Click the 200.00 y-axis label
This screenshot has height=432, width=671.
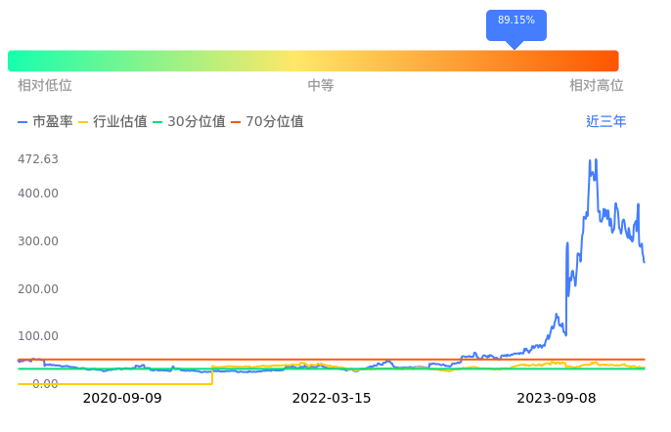pos(38,289)
